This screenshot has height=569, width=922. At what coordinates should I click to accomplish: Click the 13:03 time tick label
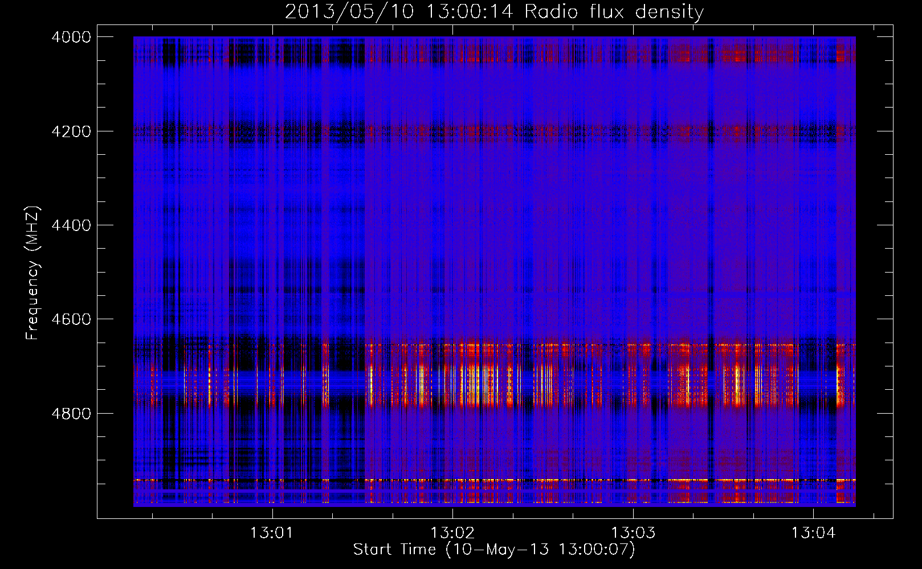pos(633,533)
